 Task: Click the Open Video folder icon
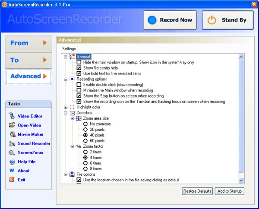[x=12, y=125]
